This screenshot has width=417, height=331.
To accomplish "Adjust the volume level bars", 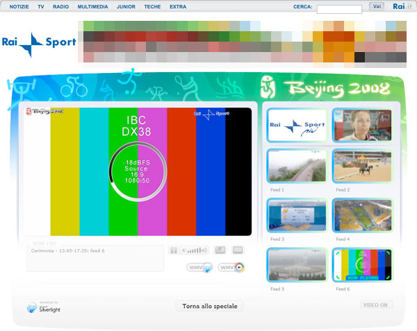I will 195,251.
